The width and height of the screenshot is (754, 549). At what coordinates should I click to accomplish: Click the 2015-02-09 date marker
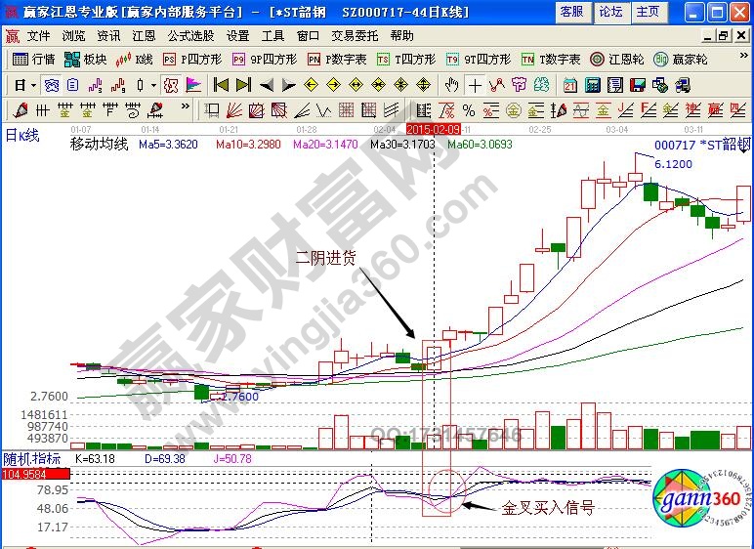tap(434, 128)
